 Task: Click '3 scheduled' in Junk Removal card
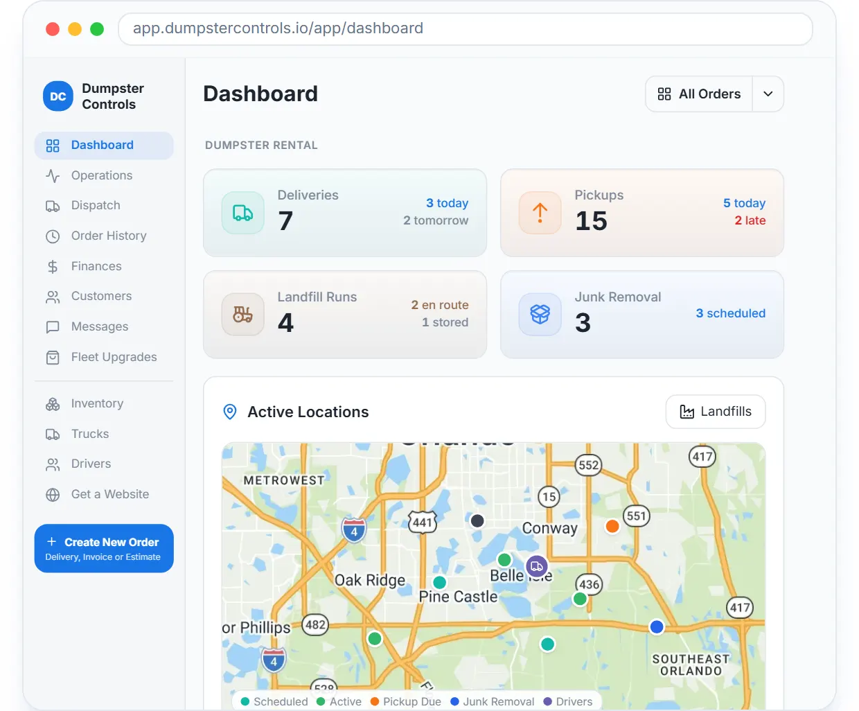(x=731, y=313)
